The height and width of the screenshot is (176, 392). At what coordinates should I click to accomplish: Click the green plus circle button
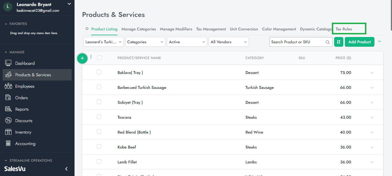point(82,58)
